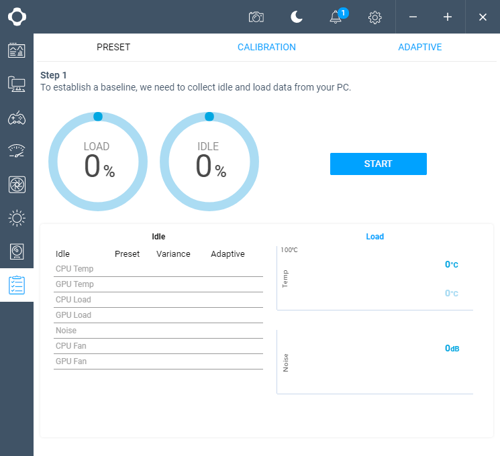The width and height of the screenshot is (500, 456).
Task: Toggle night mode with moon icon
Action: (297, 17)
